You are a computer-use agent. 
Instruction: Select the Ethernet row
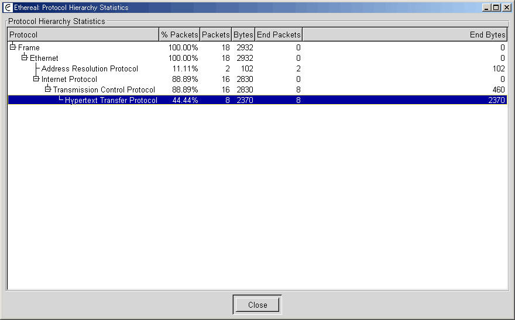point(257,58)
